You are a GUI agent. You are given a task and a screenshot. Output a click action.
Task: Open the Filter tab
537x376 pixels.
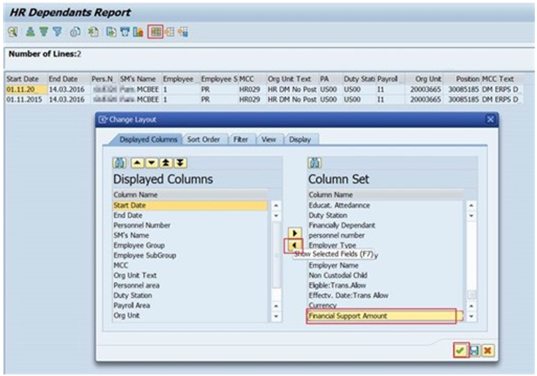(241, 140)
